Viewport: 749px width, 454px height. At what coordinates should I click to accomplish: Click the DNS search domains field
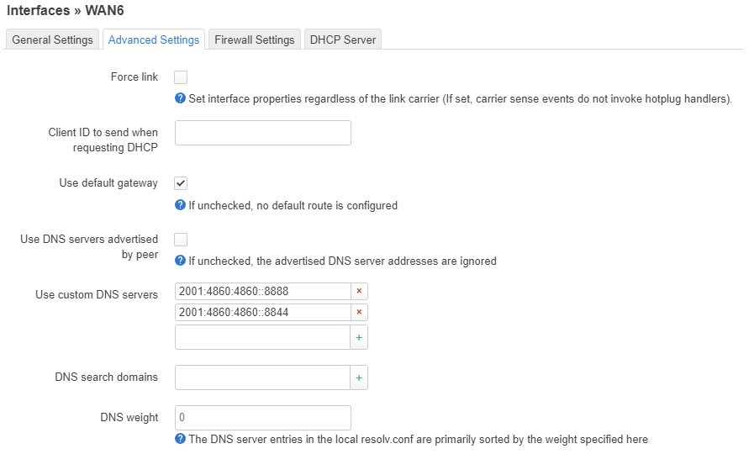coord(263,377)
